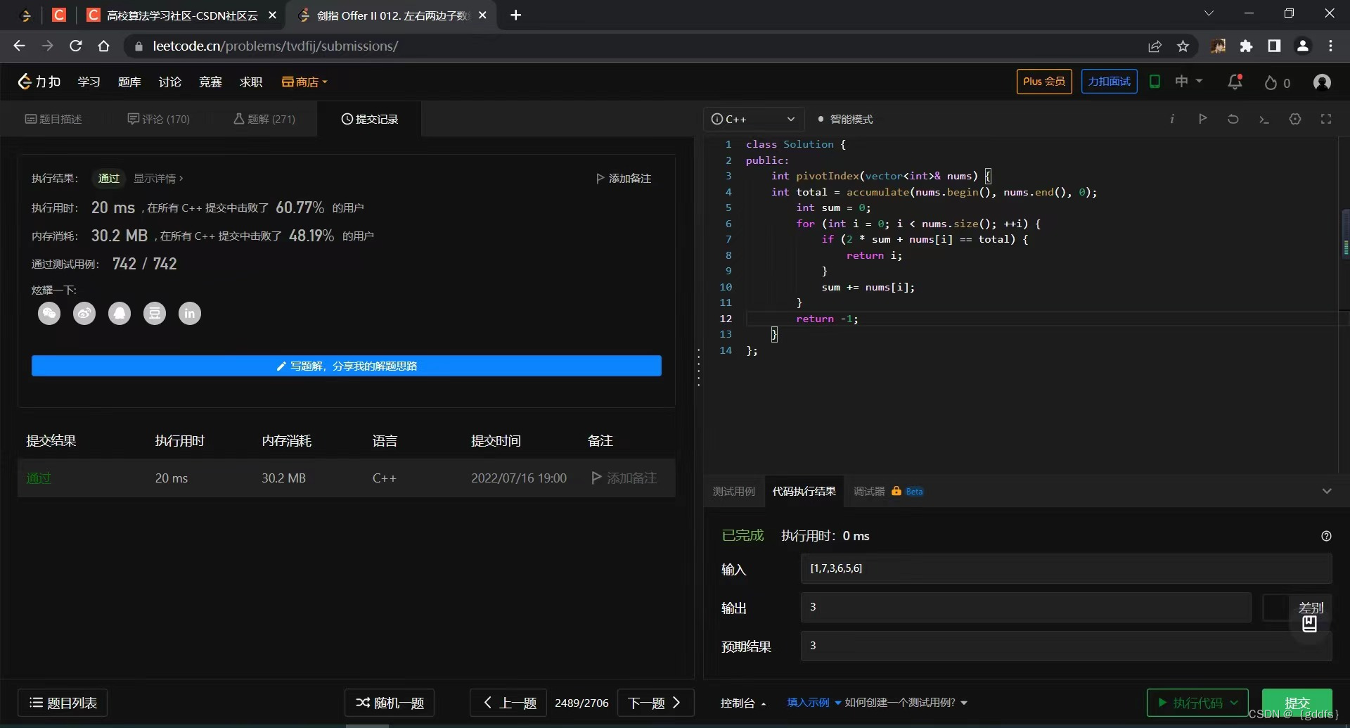Expand 如何创建一个测试用例 help
This screenshot has width=1350, height=728.
pos(906,703)
